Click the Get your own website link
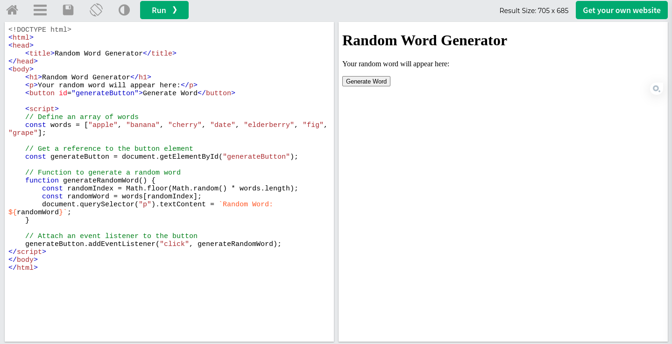Viewport: 672px width, 344px height. pos(621,10)
